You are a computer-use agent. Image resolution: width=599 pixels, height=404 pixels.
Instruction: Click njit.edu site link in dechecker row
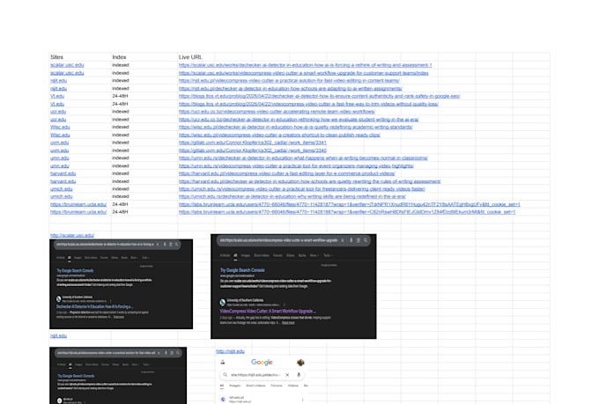tap(58, 89)
